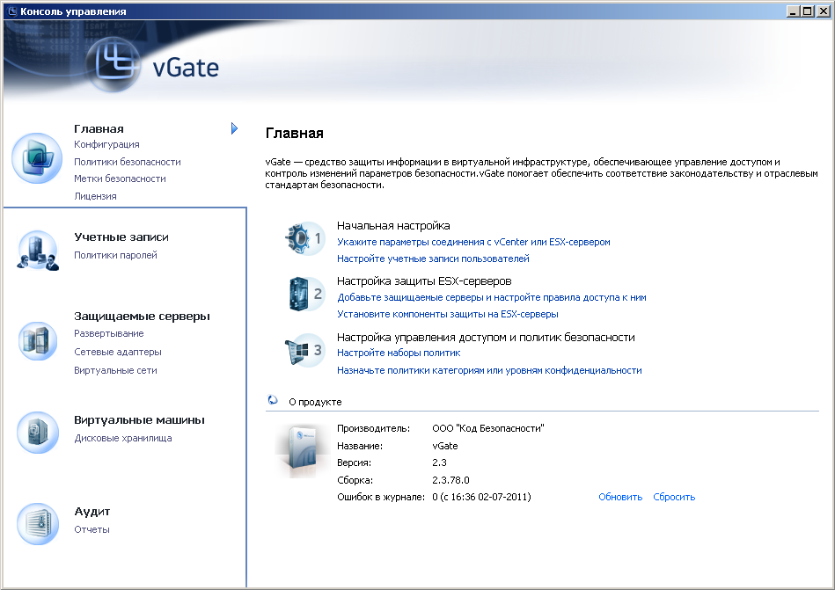This screenshot has height=590, width=835.
Task: Open the Главная menu section
Action: (x=99, y=128)
